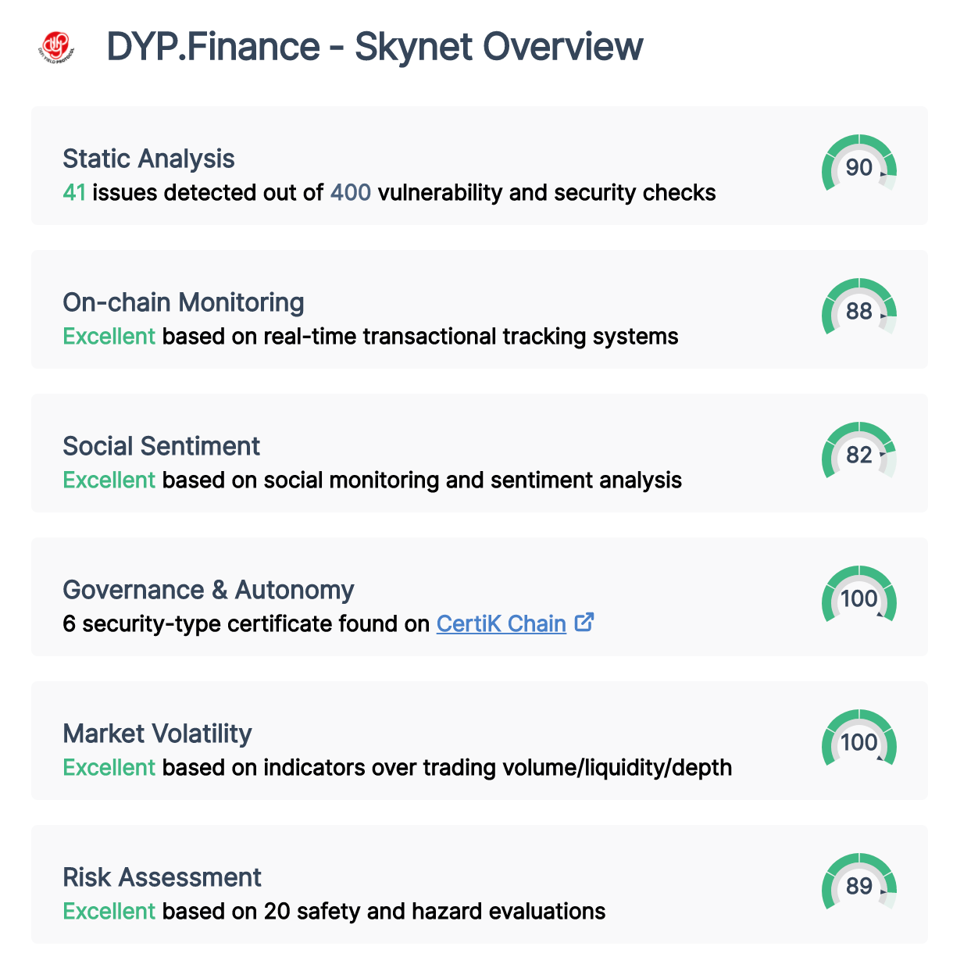The height and width of the screenshot is (964, 978).
Task: Select the Static Analysis section heading
Action: click(148, 159)
